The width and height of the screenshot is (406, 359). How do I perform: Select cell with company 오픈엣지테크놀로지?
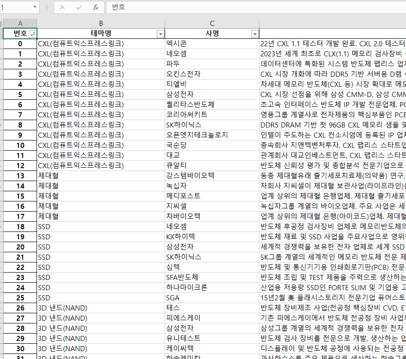coord(212,135)
